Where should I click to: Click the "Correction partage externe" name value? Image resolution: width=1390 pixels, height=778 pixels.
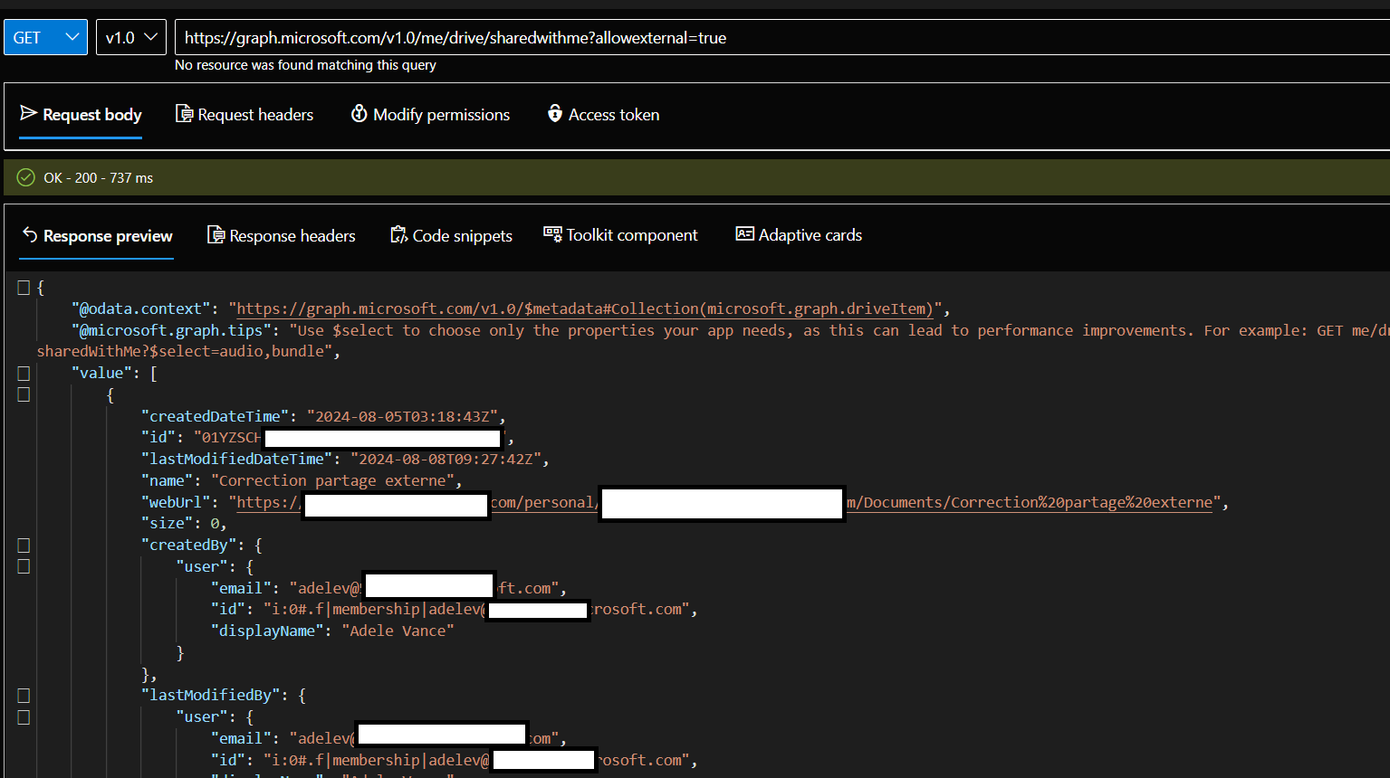(337, 480)
